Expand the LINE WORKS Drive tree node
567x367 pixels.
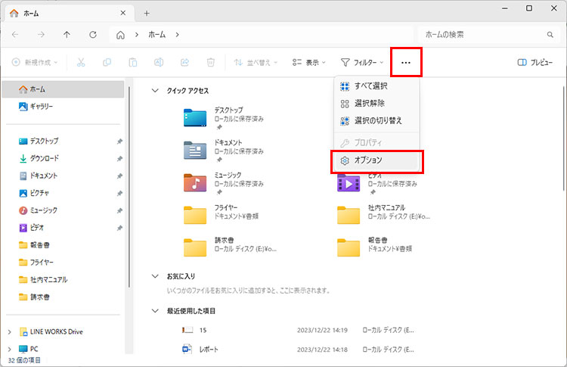[9, 331]
